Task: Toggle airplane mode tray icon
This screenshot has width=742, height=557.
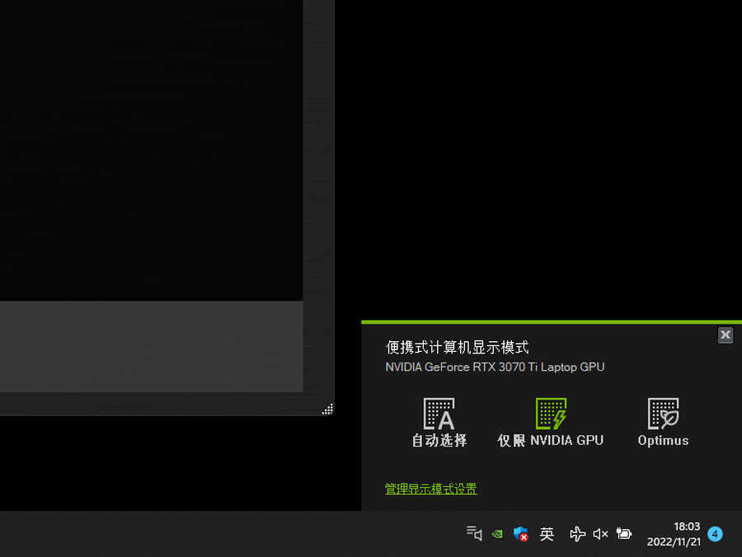Action: pyautogui.click(x=577, y=534)
